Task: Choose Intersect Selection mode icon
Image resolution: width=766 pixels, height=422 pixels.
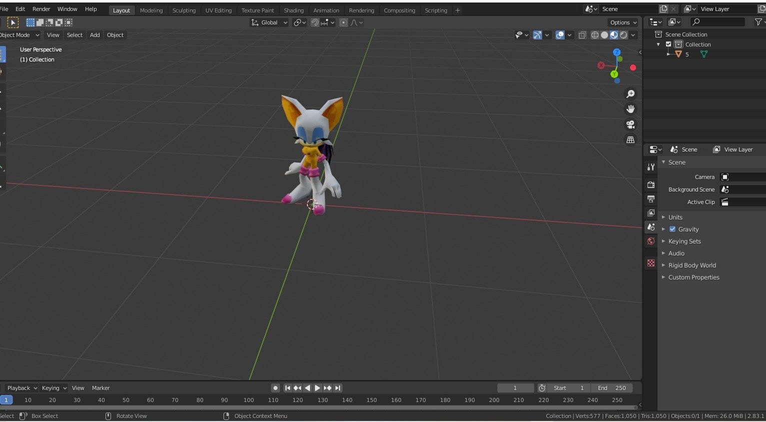Action: (68, 22)
